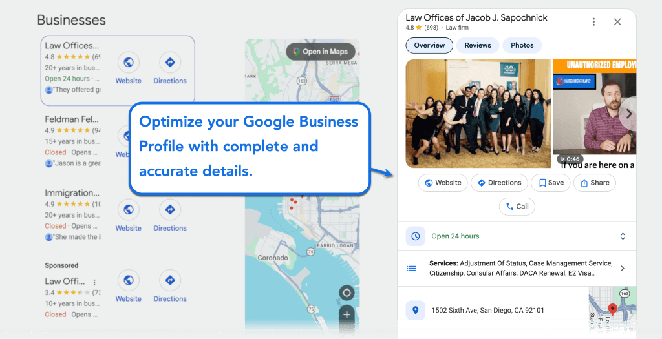Show next photo with carousel arrow
The width and height of the screenshot is (662, 339).
click(628, 114)
